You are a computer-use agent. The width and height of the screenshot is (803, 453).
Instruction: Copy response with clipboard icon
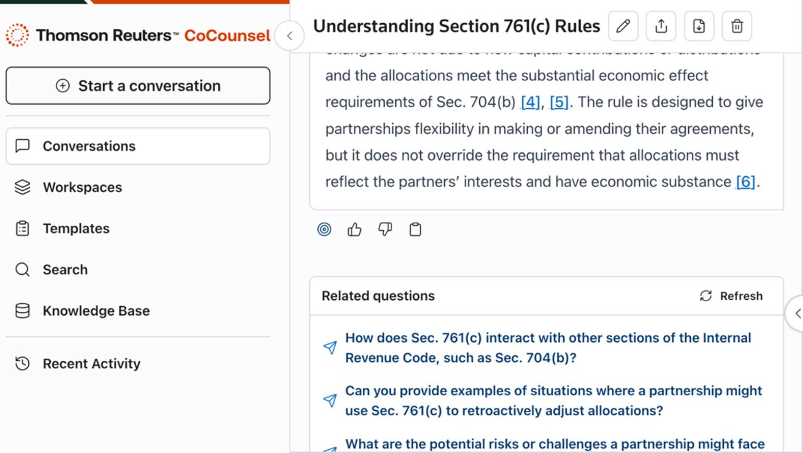pyautogui.click(x=415, y=230)
